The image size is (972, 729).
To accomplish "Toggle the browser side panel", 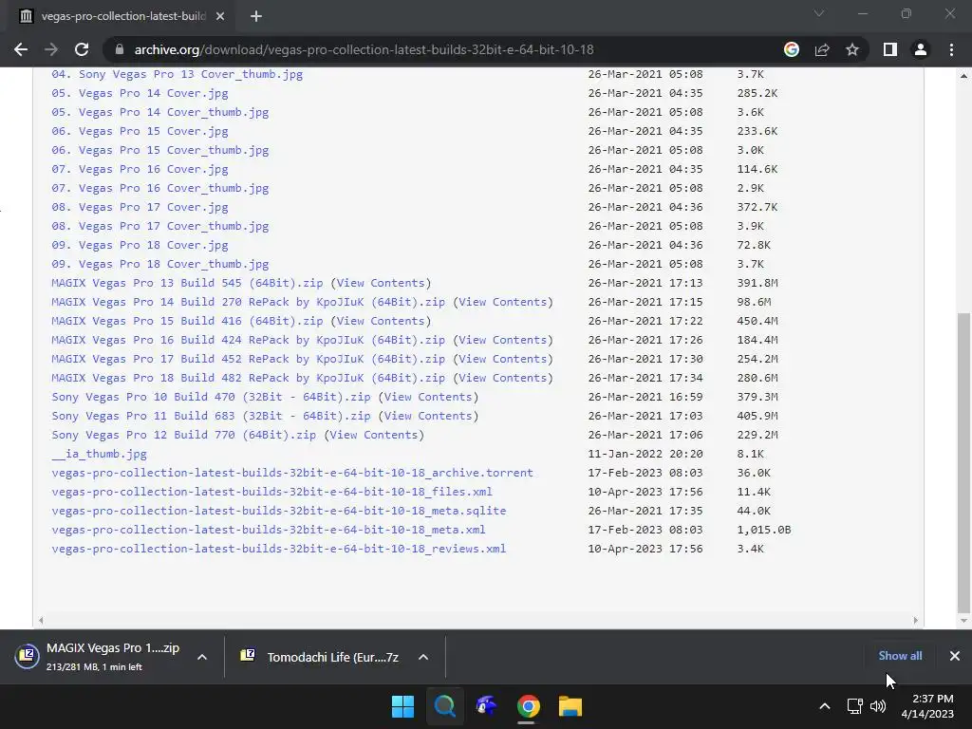I will [x=890, y=49].
